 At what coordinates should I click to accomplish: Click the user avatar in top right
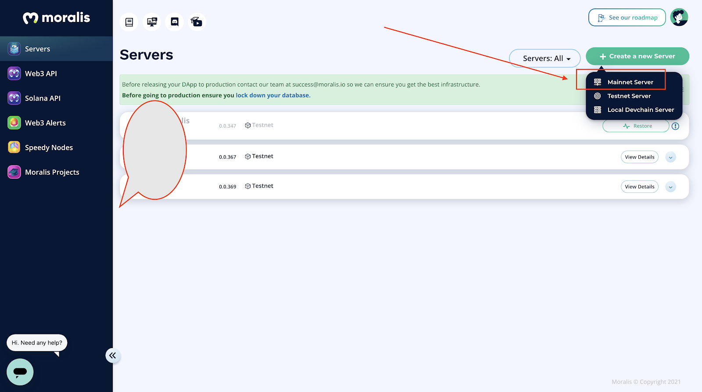point(679,18)
